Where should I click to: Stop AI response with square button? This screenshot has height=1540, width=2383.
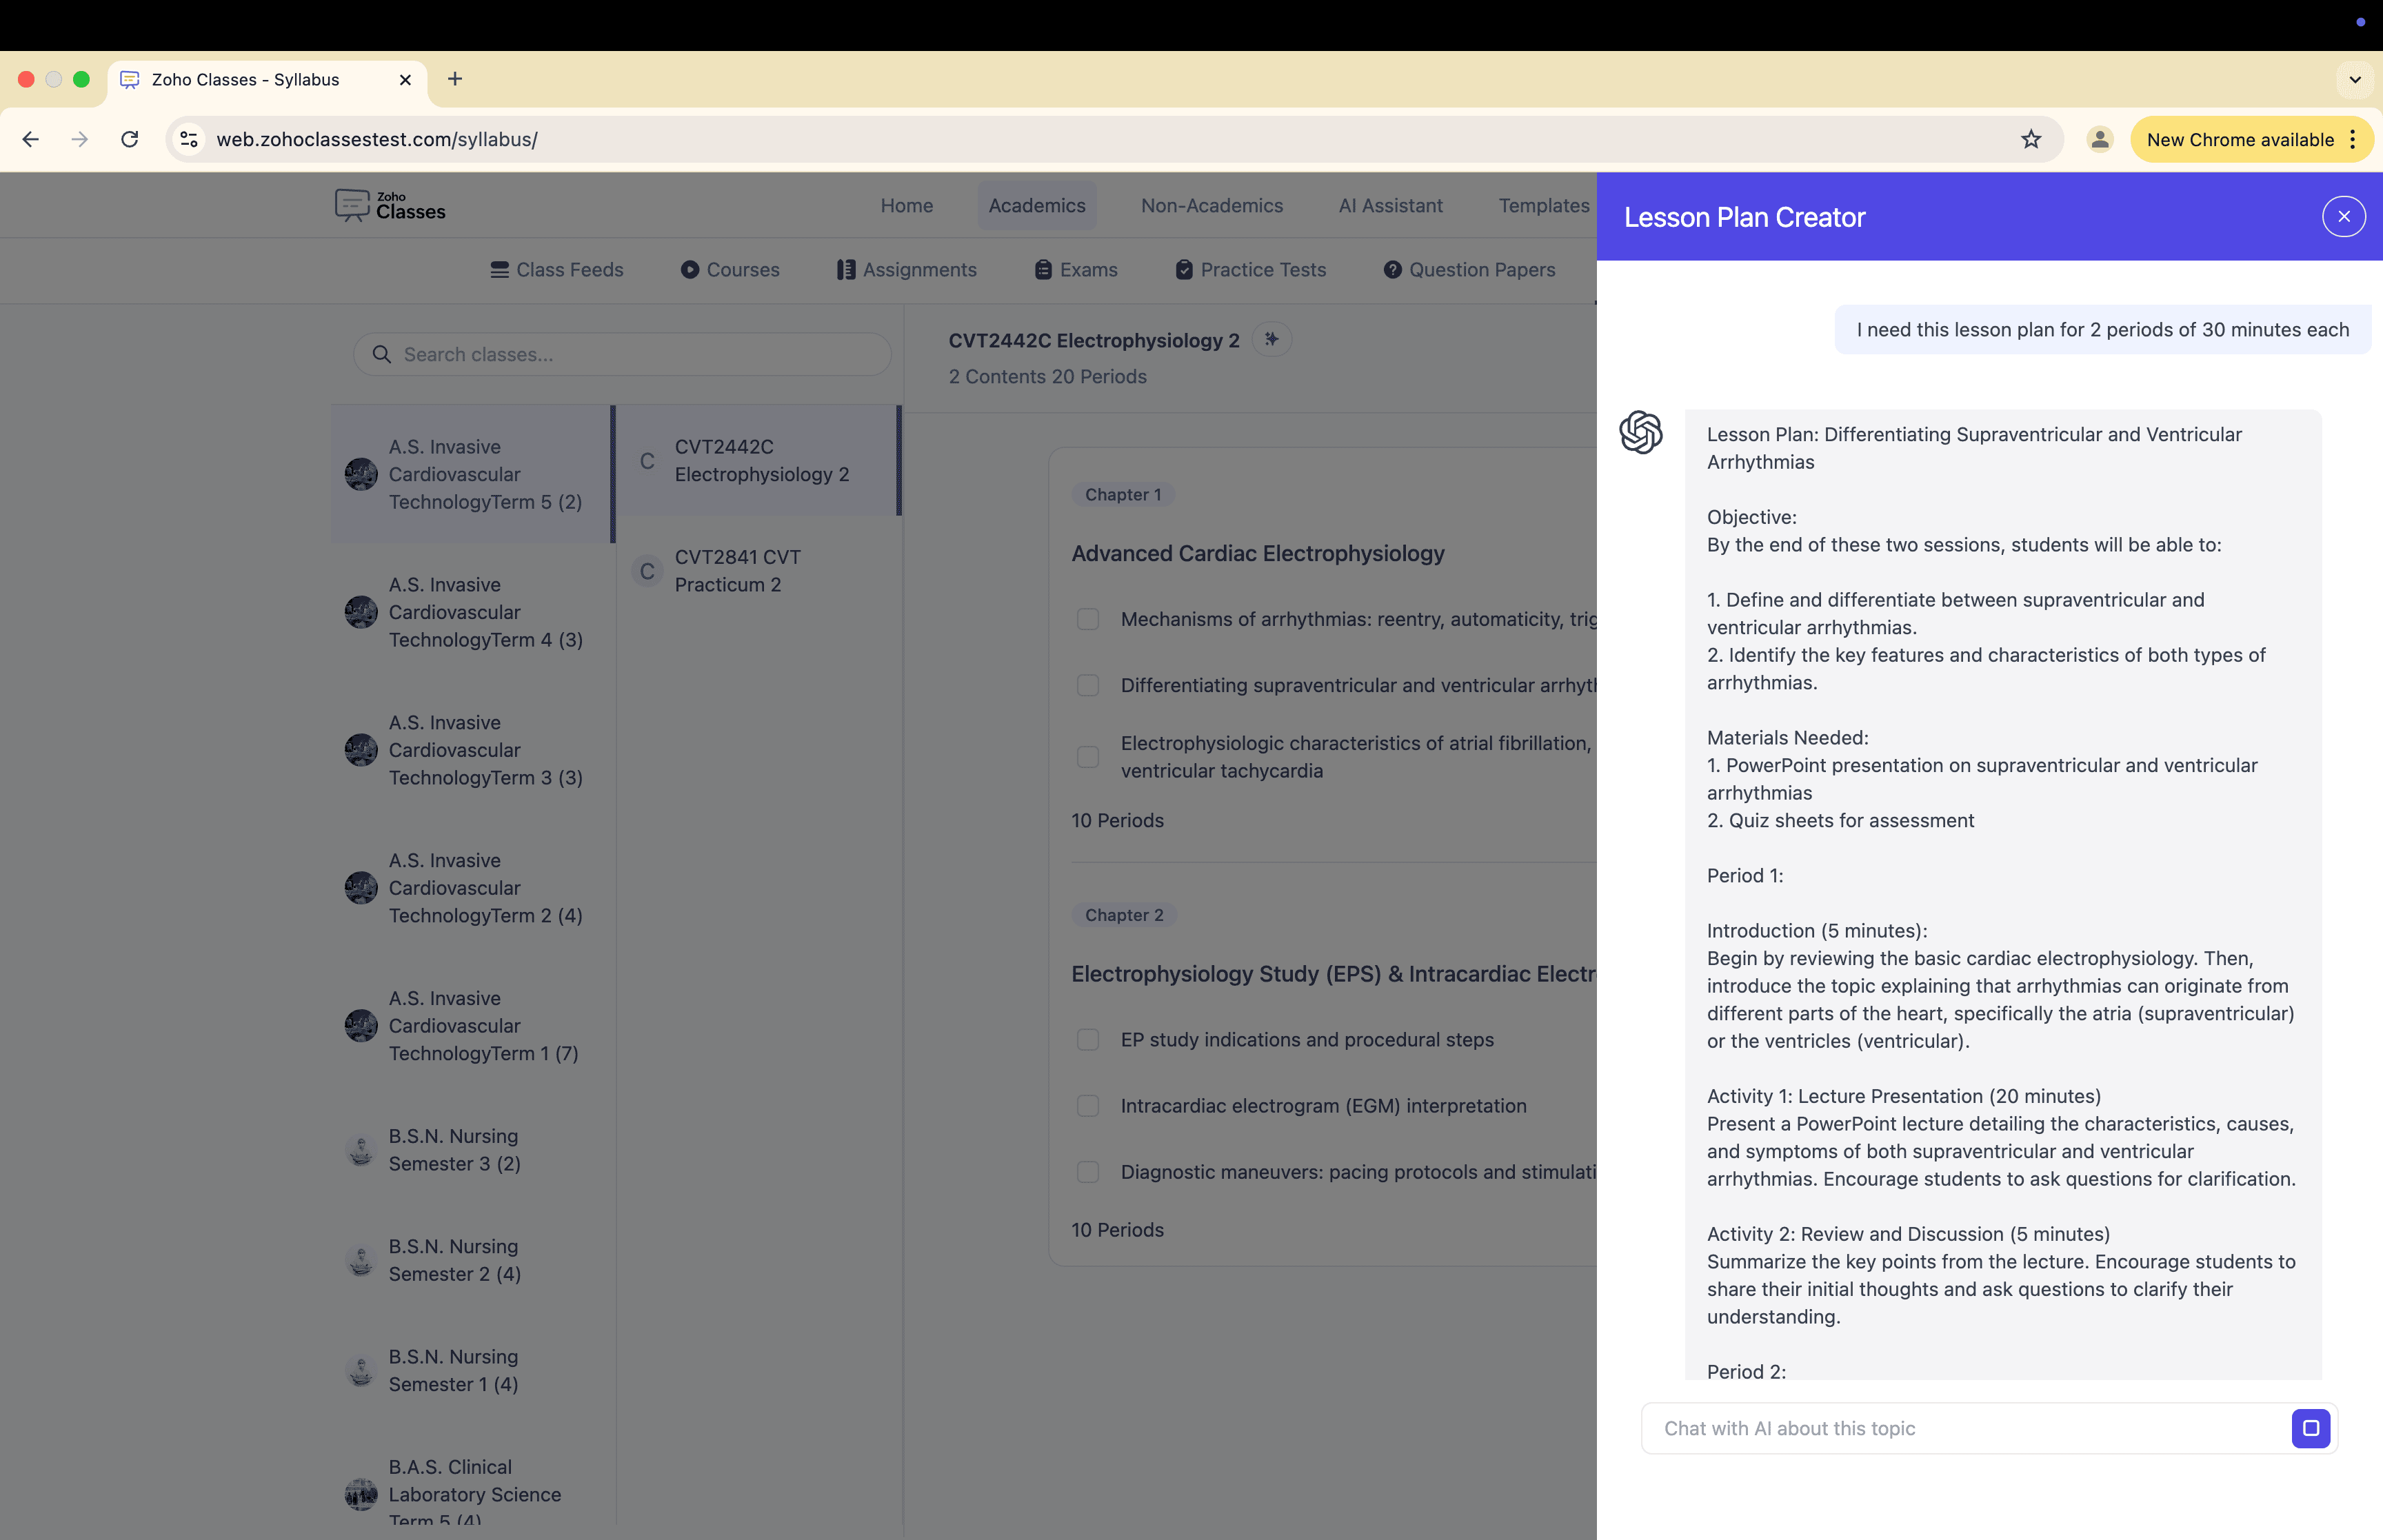coord(2310,1428)
